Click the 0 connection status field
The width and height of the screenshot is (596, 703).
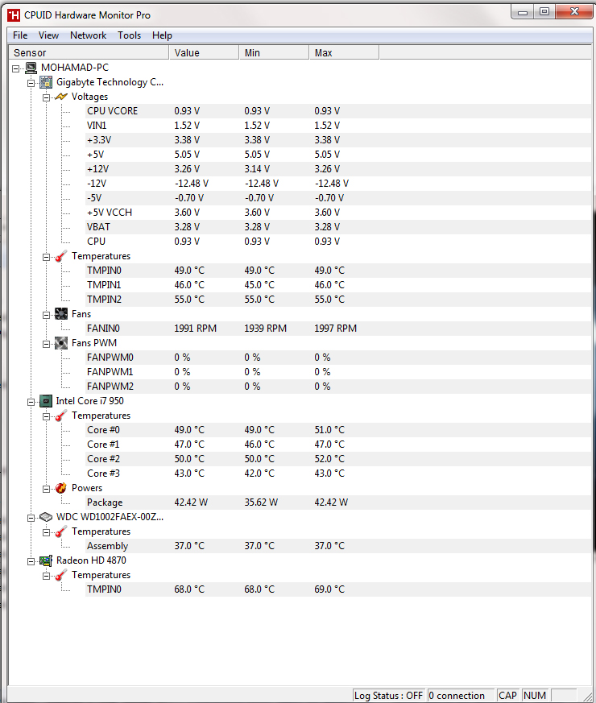pyautogui.click(x=461, y=696)
